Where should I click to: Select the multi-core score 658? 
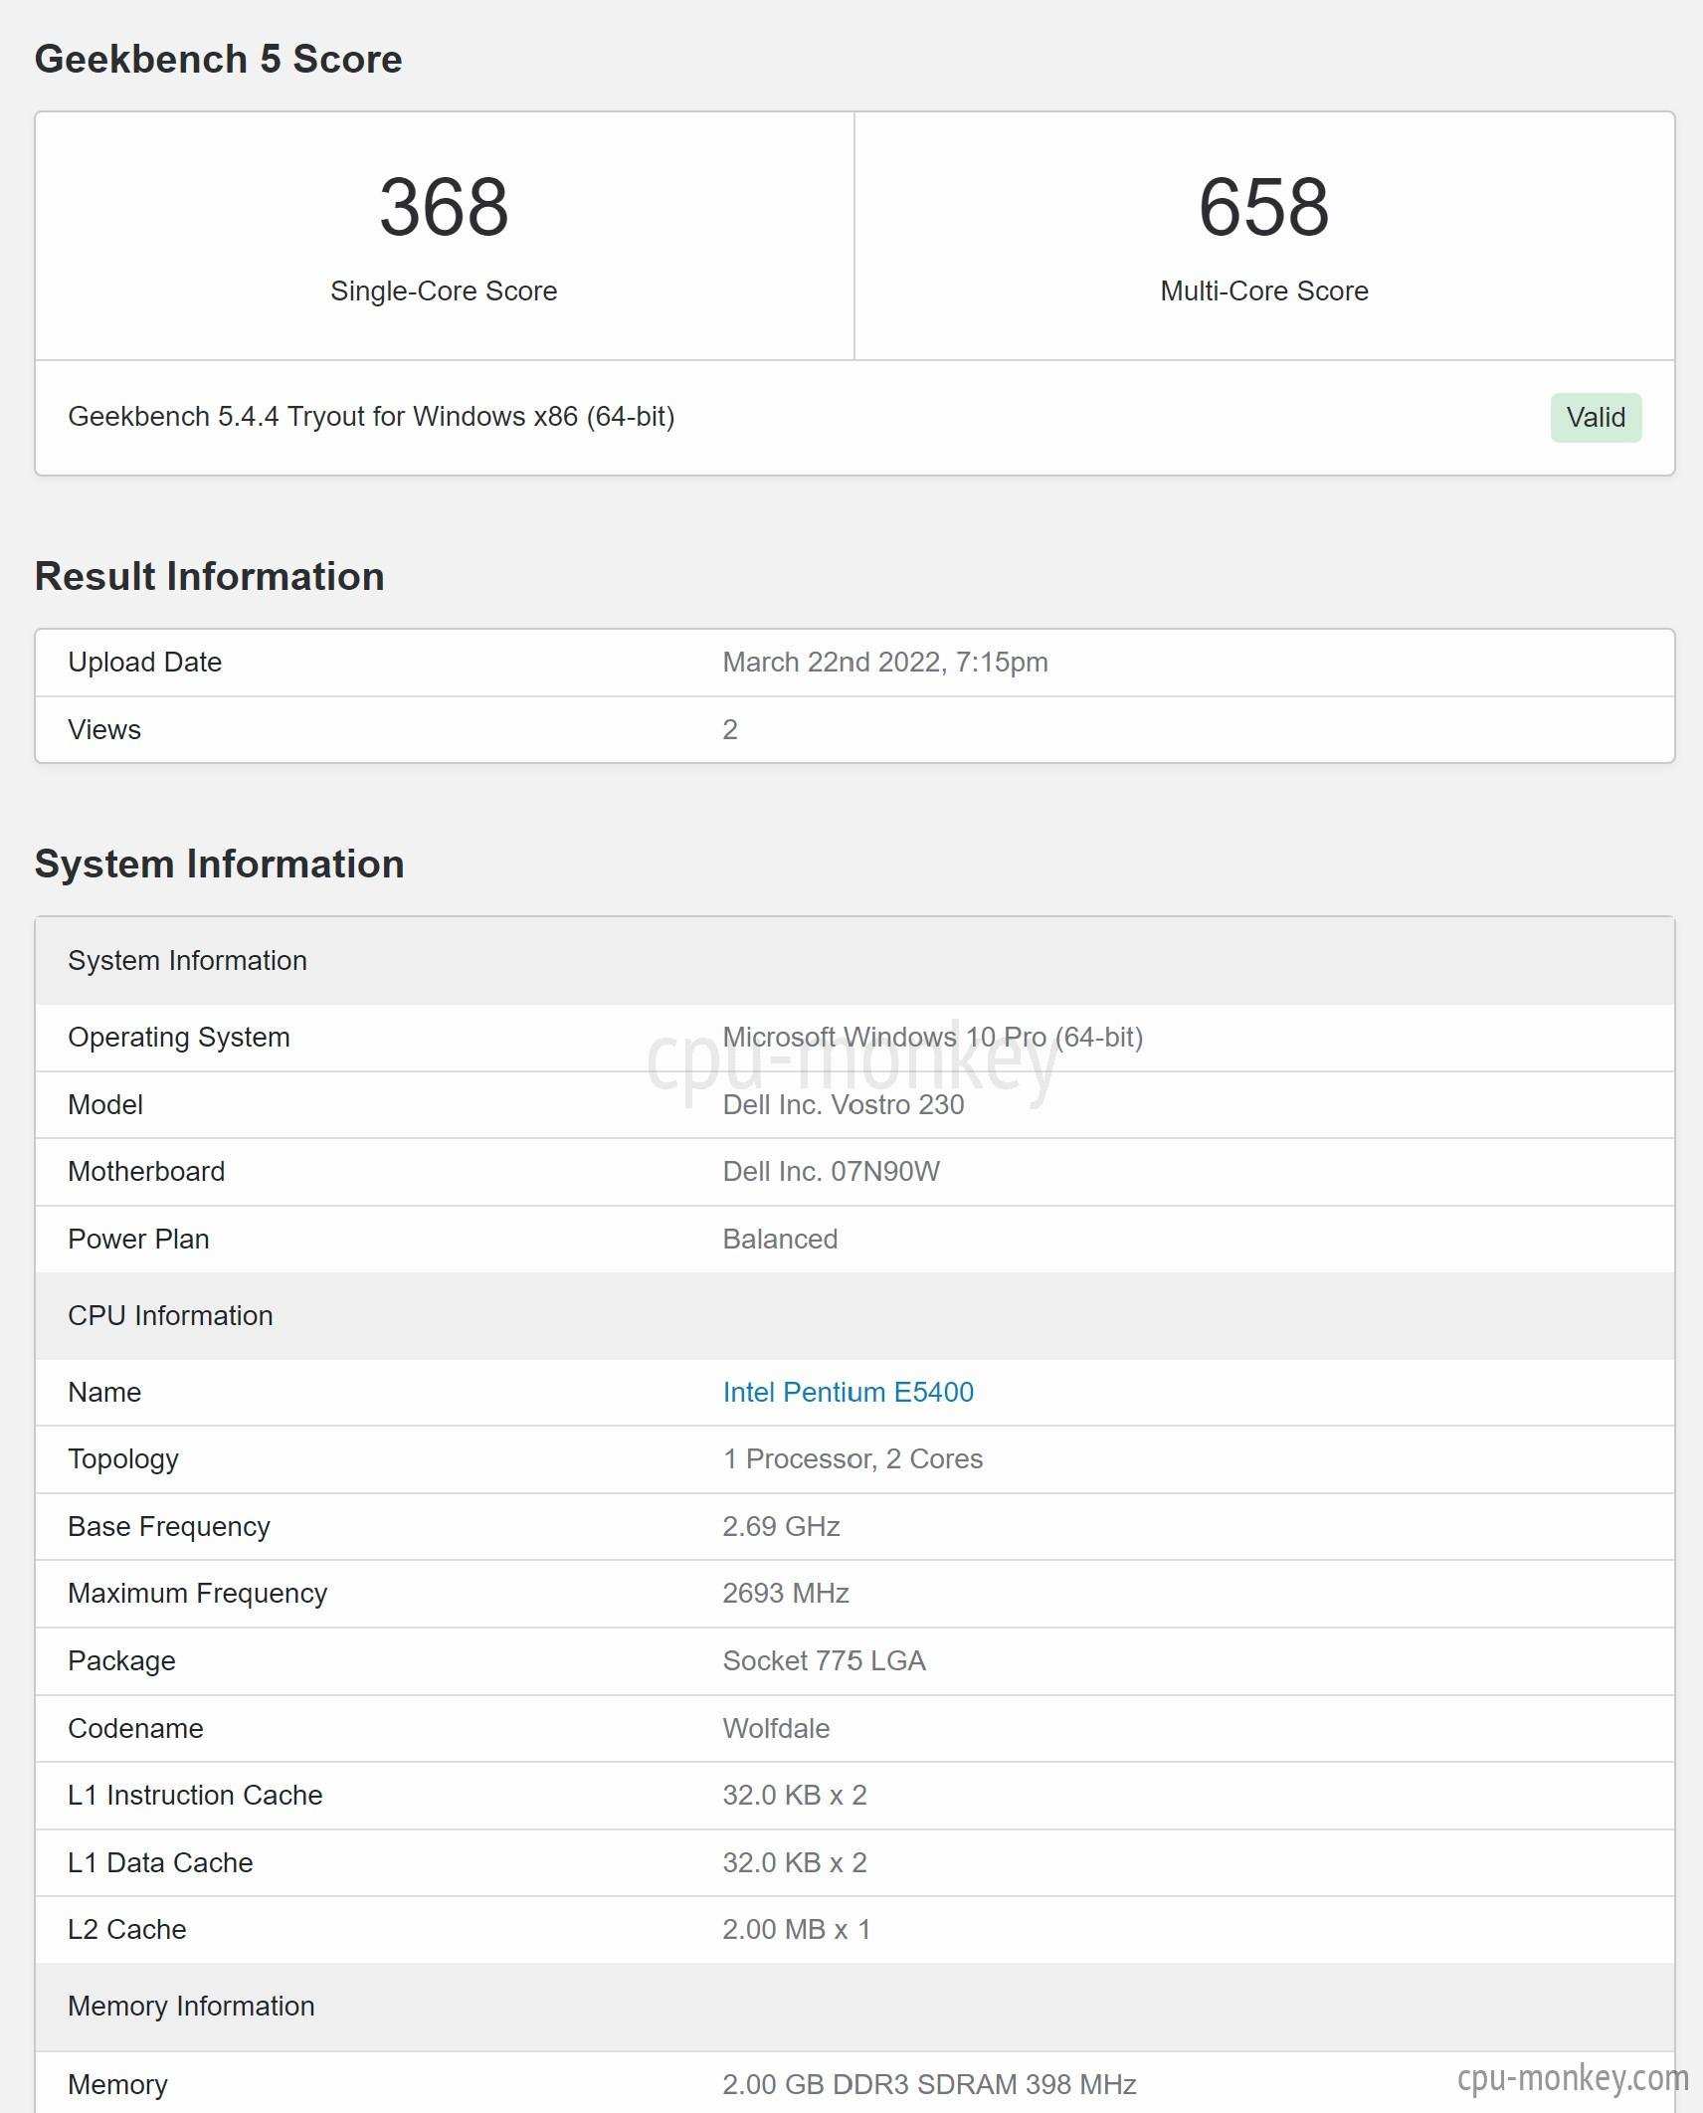coord(1263,207)
